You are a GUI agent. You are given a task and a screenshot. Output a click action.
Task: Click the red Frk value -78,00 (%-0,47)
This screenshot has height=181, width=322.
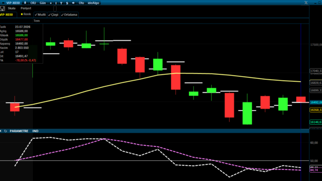(x=25, y=60)
